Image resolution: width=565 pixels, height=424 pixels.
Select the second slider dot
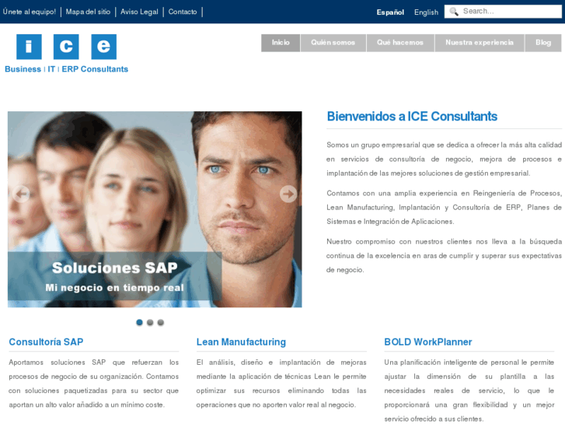(150, 322)
